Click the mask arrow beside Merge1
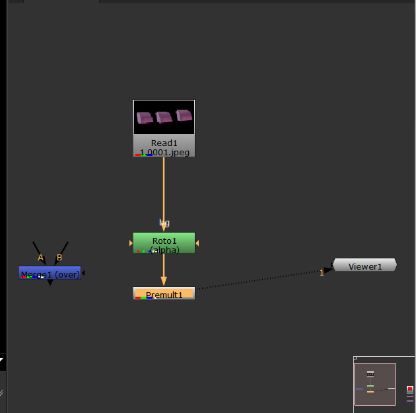This screenshot has height=413, width=416. [83, 273]
